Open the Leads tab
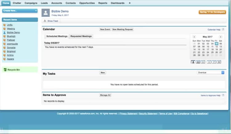Screen dimensions: 231x134 click(44, 3)
